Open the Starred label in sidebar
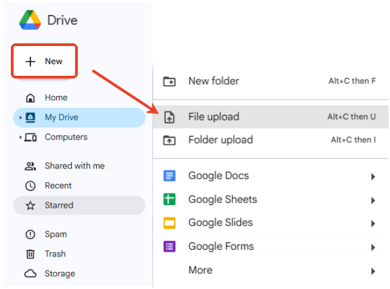This screenshot has height=289, width=390. pyautogui.click(x=59, y=205)
